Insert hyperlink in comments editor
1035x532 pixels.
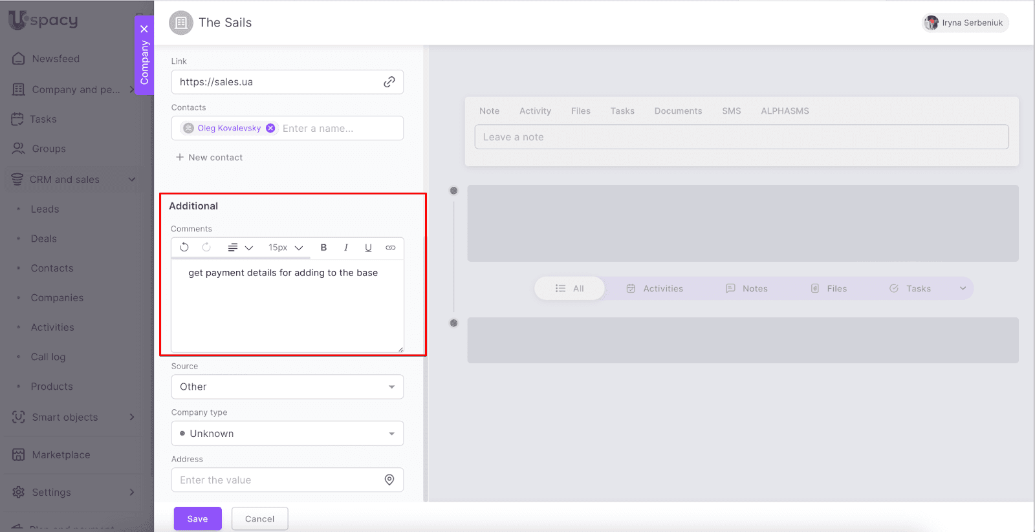[x=391, y=248]
